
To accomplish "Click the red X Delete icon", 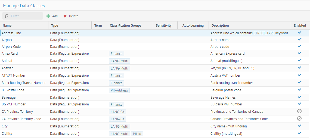I will pos(65,16).
